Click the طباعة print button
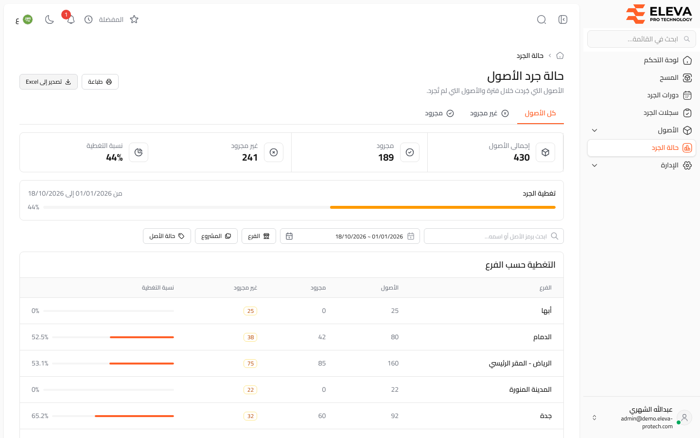The image size is (700, 438). 100,82
